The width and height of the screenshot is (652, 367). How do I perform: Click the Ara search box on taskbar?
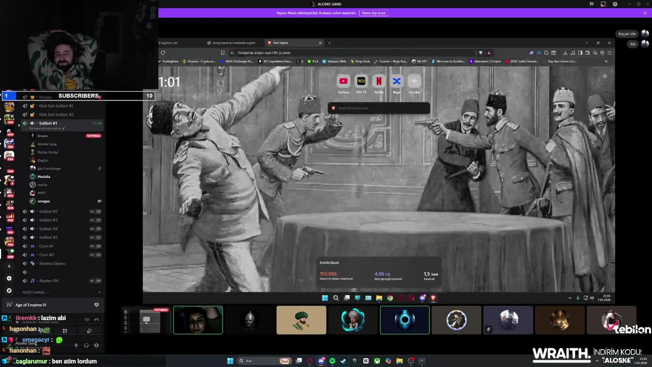[265, 361]
